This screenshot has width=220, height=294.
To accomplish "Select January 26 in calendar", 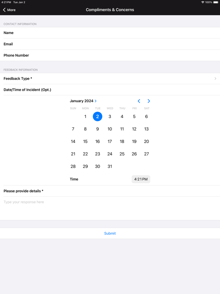I will pyautogui.click(x=134, y=154).
